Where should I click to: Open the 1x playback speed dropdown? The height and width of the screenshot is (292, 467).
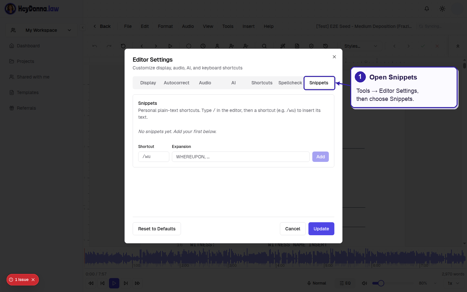point(453,283)
